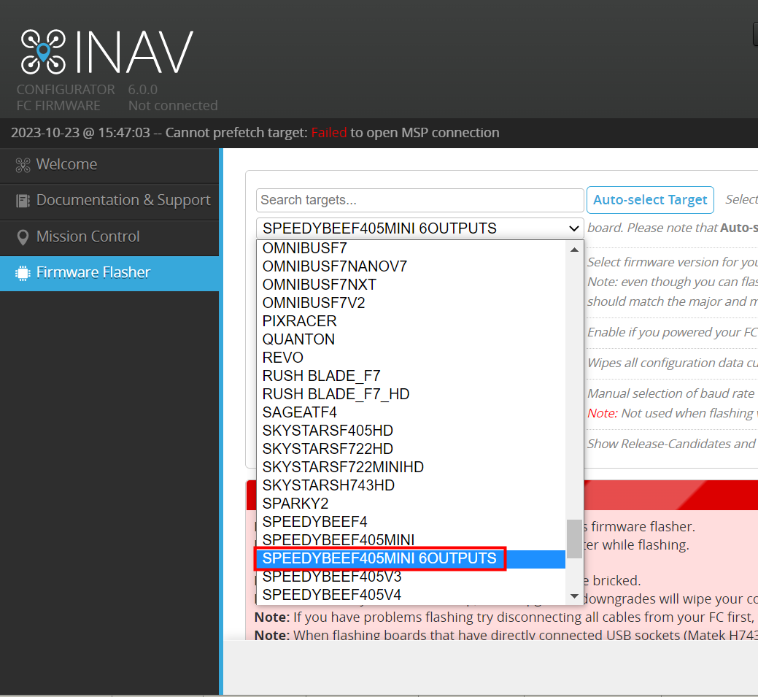Click the Auto-select Target button
This screenshot has height=697, width=758.
[650, 200]
